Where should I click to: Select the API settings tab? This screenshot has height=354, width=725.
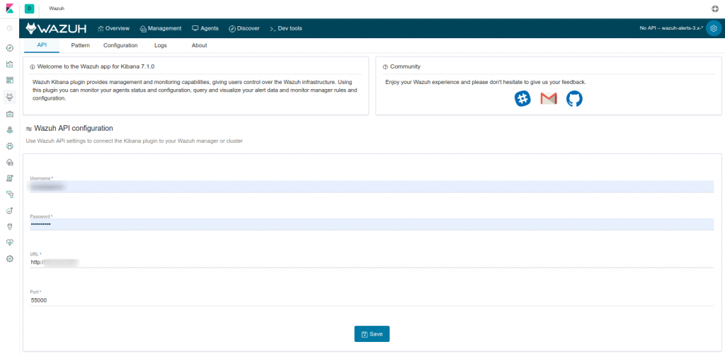click(x=42, y=45)
